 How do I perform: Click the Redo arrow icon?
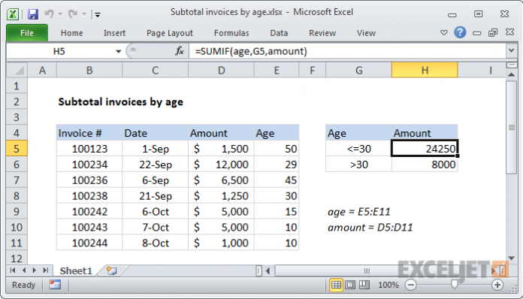coord(72,14)
